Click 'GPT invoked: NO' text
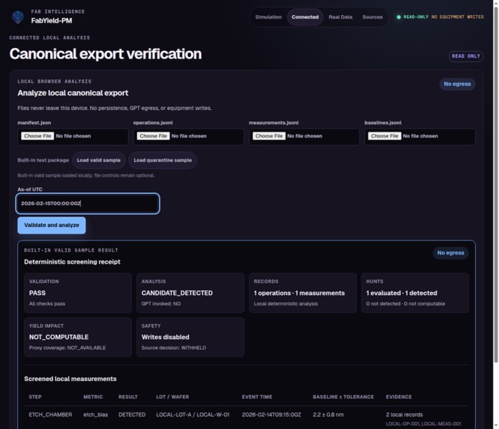This screenshot has height=429, width=499. coord(161,304)
